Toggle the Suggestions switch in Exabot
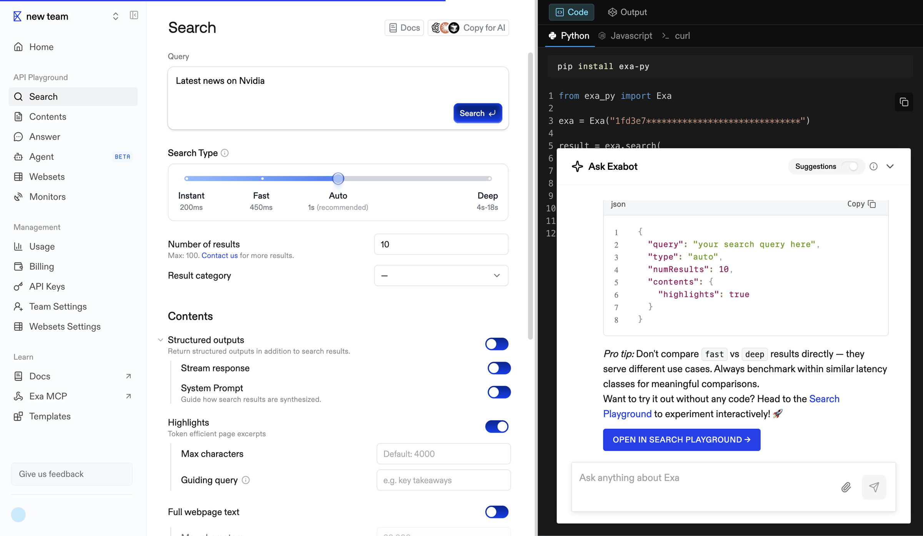 [850, 166]
